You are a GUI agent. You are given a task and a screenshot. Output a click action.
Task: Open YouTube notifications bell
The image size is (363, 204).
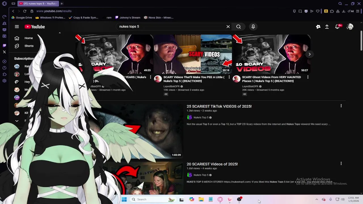tap(337, 27)
